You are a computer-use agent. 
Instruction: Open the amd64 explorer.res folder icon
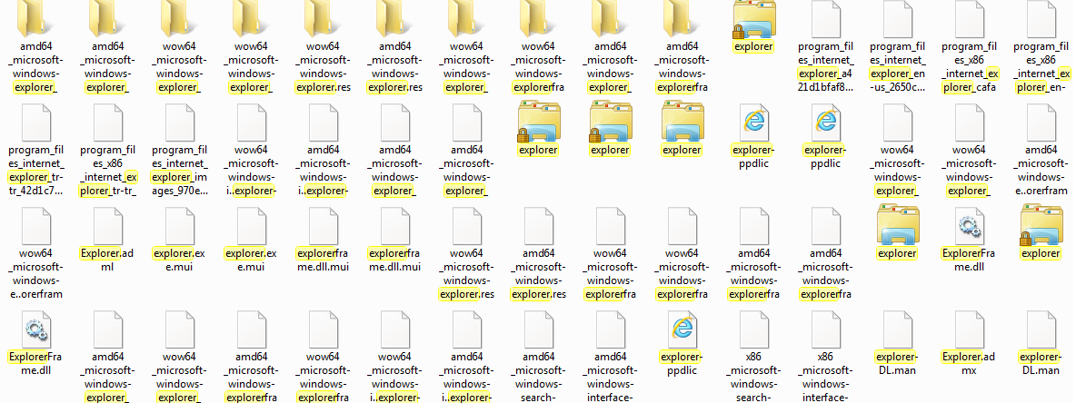point(395,17)
